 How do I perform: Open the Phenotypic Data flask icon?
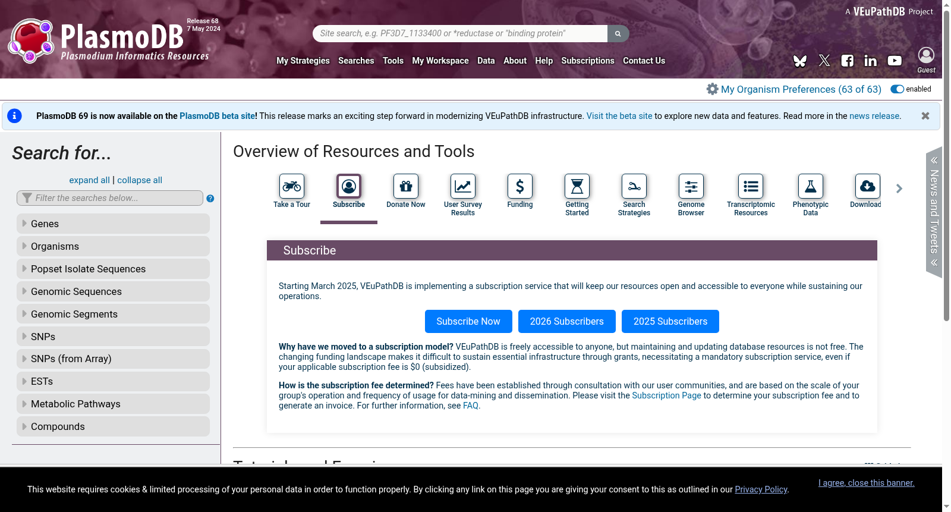(811, 186)
